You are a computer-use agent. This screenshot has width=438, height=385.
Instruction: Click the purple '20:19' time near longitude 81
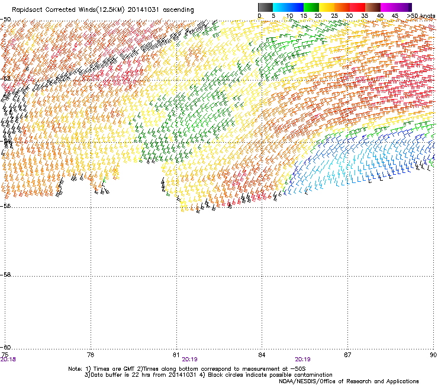tap(189, 360)
